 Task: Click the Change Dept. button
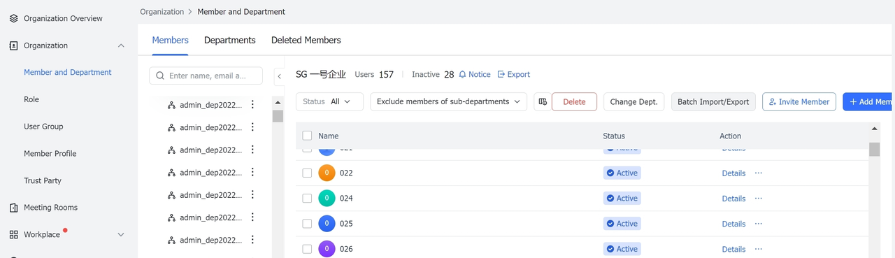pyautogui.click(x=634, y=101)
